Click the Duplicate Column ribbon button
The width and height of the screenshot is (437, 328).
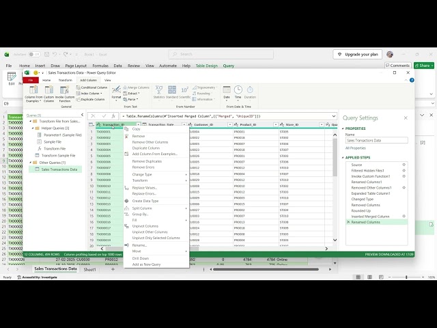click(x=91, y=99)
